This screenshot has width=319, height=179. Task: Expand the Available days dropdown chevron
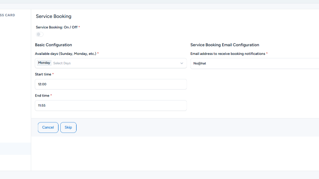coord(182,63)
